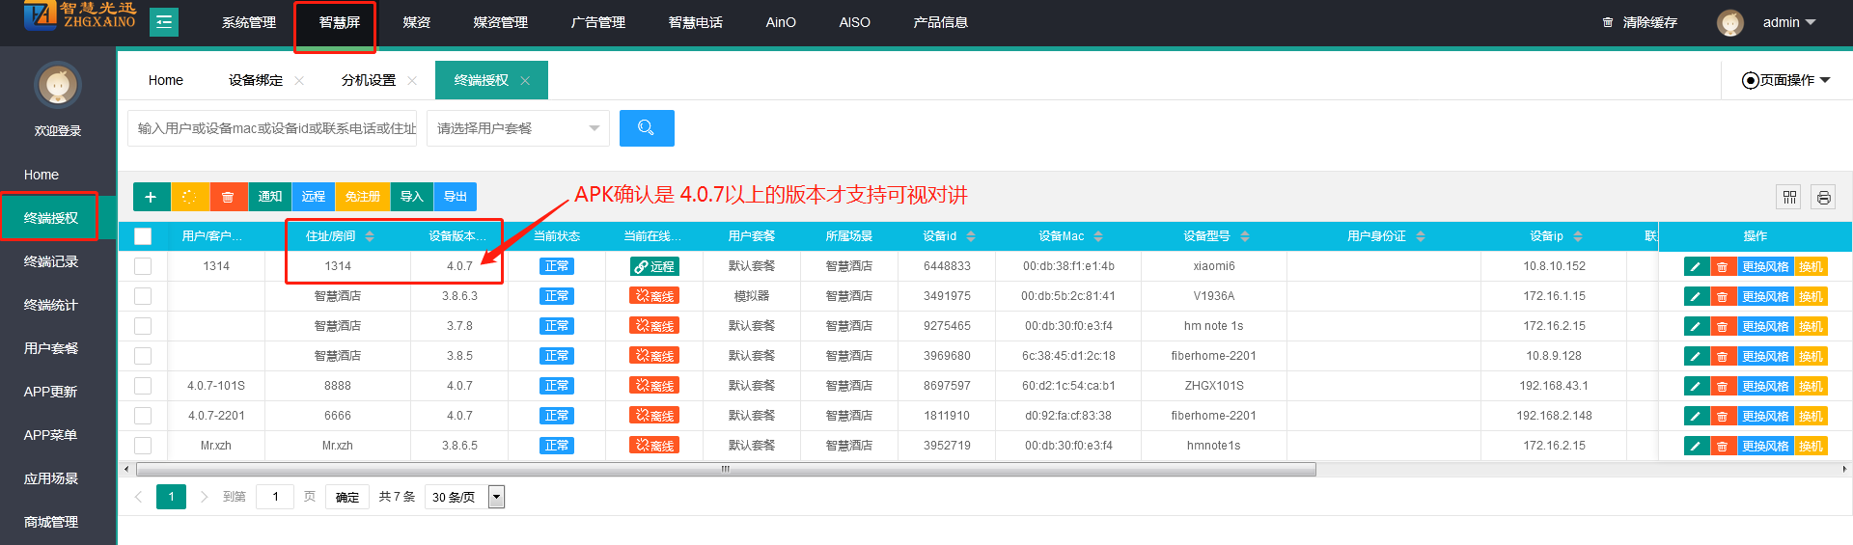Toggle the sidebar collapse menu icon

coord(164,22)
